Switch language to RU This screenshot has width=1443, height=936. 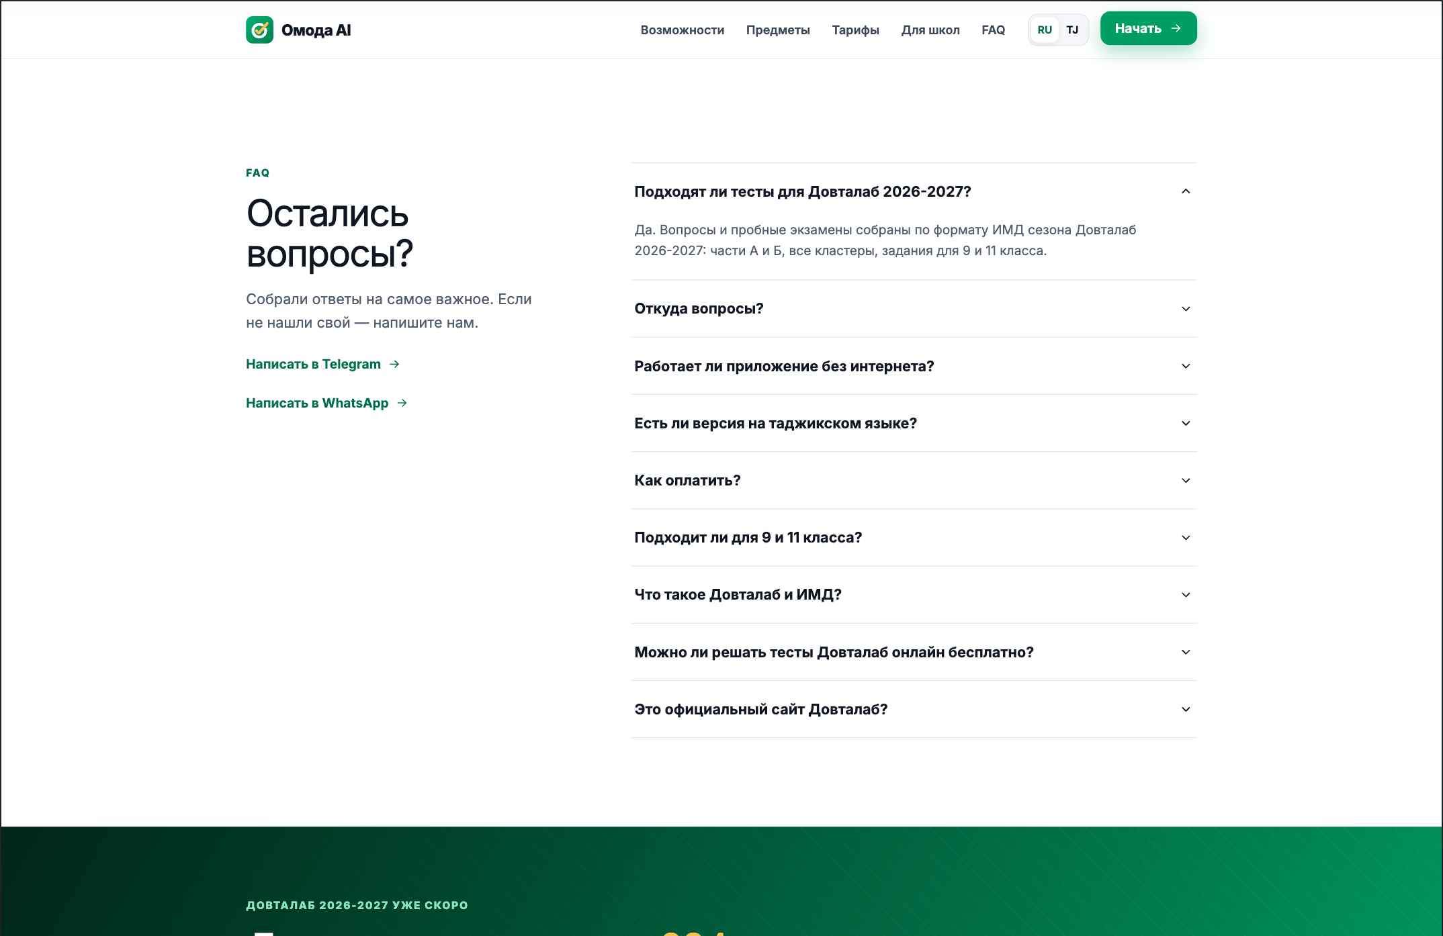pyautogui.click(x=1045, y=30)
